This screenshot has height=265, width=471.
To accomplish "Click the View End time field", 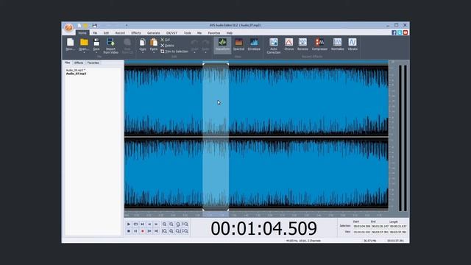I will pyautogui.click(x=380, y=232).
